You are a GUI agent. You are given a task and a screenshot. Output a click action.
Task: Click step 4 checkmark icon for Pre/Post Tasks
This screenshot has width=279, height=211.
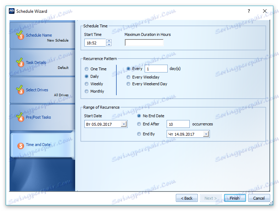pyautogui.click(x=20, y=117)
